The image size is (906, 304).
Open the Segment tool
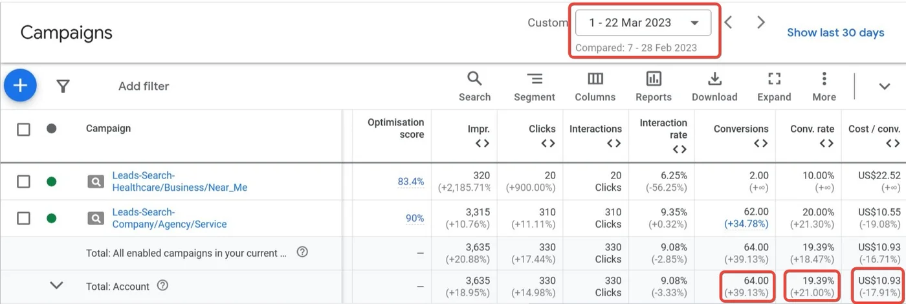point(535,86)
